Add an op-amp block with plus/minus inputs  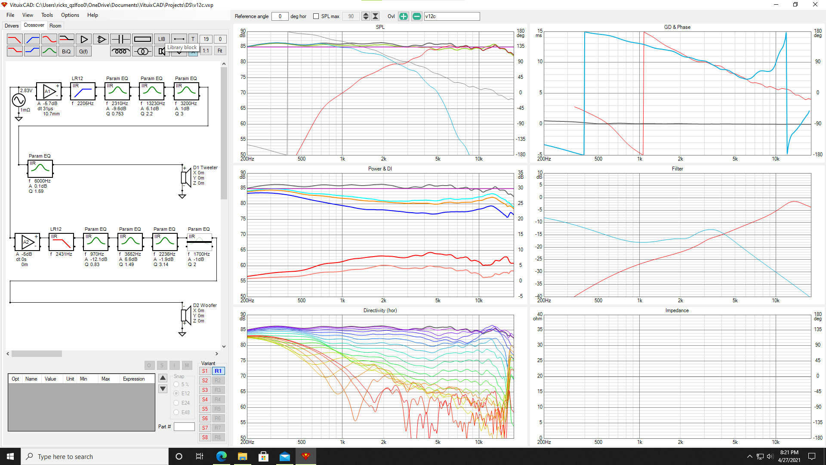point(101,39)
